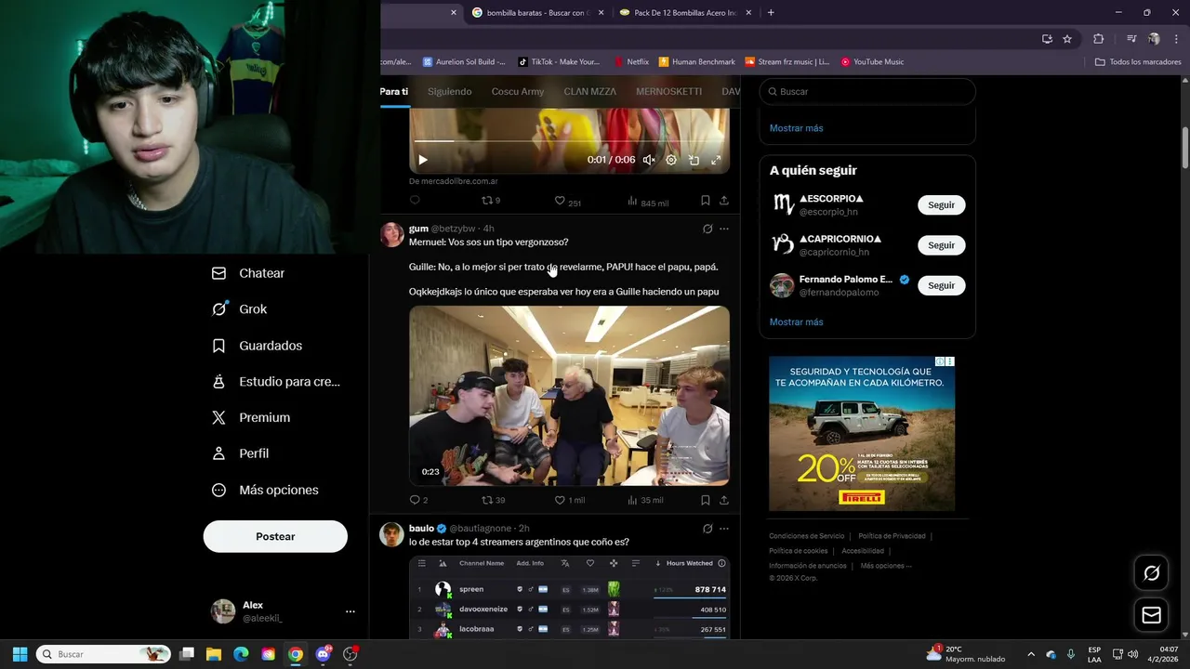Open account menu dots beside Alex
The height and width of the screenshot is (669, 1190).
coord(350,611)
